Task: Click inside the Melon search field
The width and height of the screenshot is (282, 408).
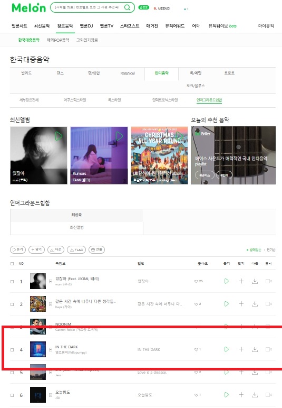Action: [87, 7]
